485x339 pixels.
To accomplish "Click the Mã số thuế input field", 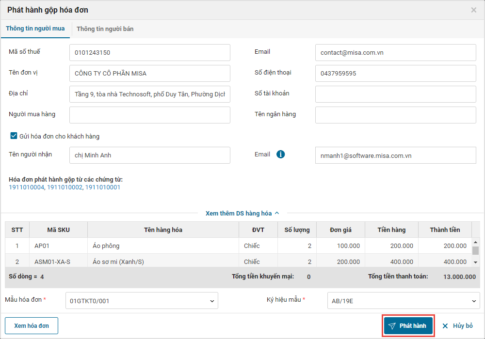I will pyautogui.click(x=149, y=53).
